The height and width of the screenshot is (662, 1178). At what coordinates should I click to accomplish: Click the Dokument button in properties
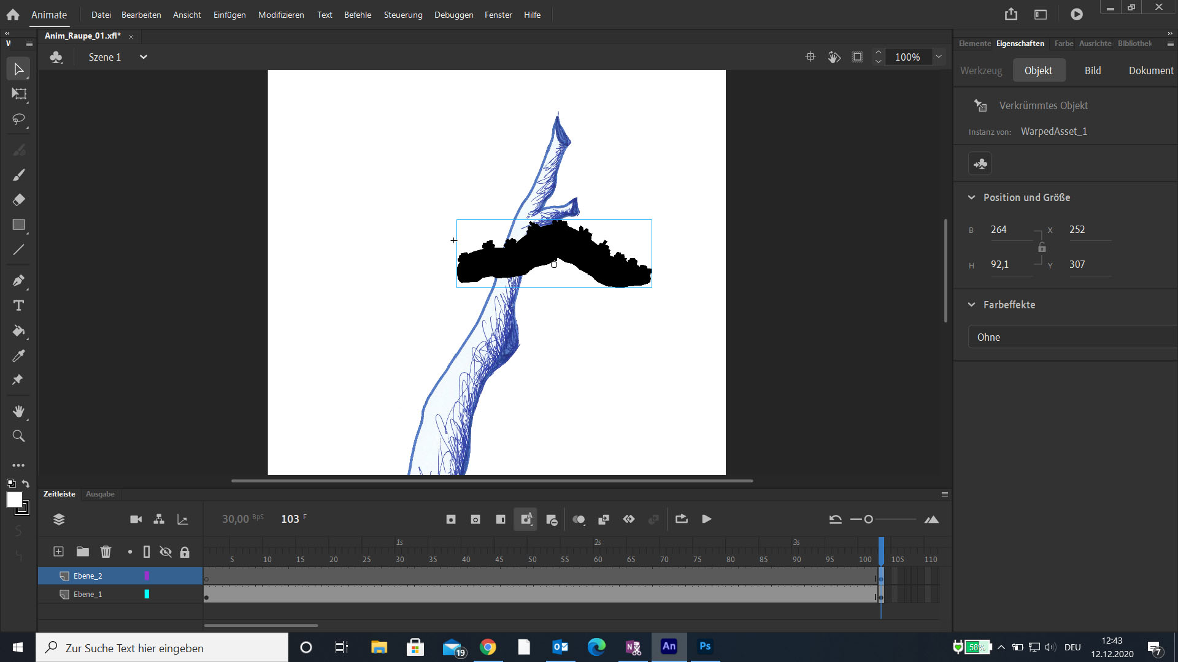click(1150, 70)
